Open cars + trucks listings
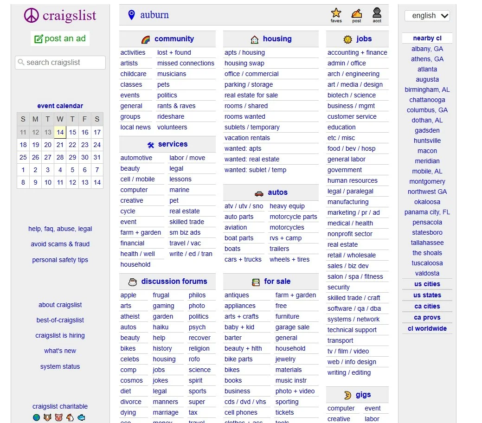This screenshot has width=482, height=423. (x=243, y=259)
